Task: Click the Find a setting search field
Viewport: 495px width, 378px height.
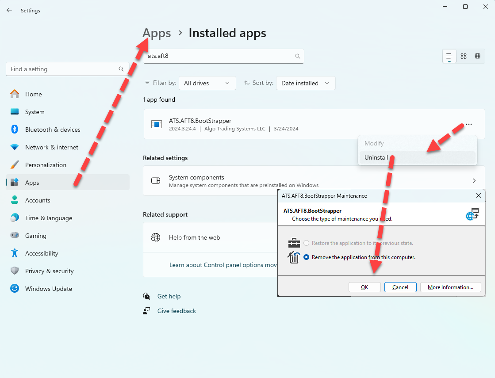Action: pos(68,69)
